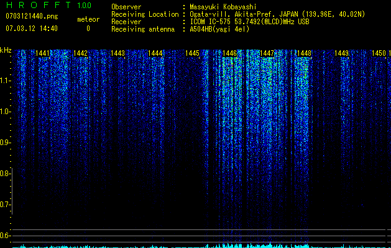Click the 1441 time marker
The image size is (391, 248).
click(43, 53)
